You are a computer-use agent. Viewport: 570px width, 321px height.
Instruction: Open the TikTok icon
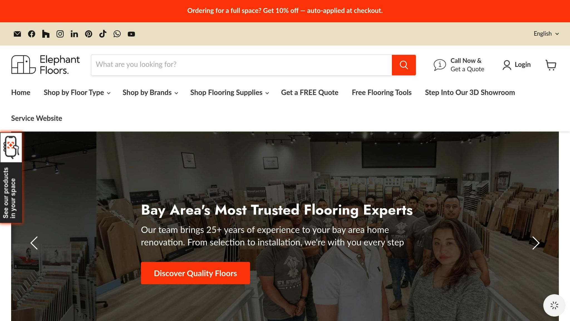pyautogui.click(x=103, y=34)
